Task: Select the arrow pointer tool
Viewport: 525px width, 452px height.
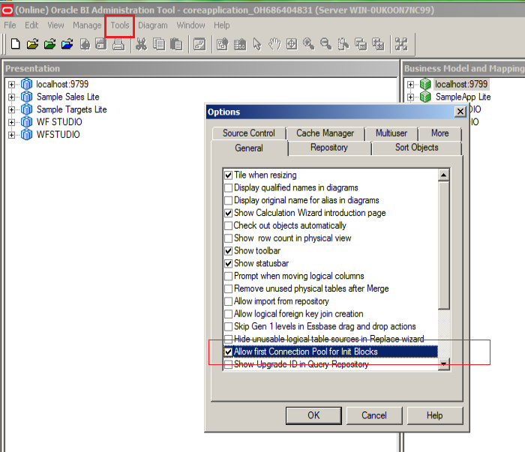Action: click(257, 43)
